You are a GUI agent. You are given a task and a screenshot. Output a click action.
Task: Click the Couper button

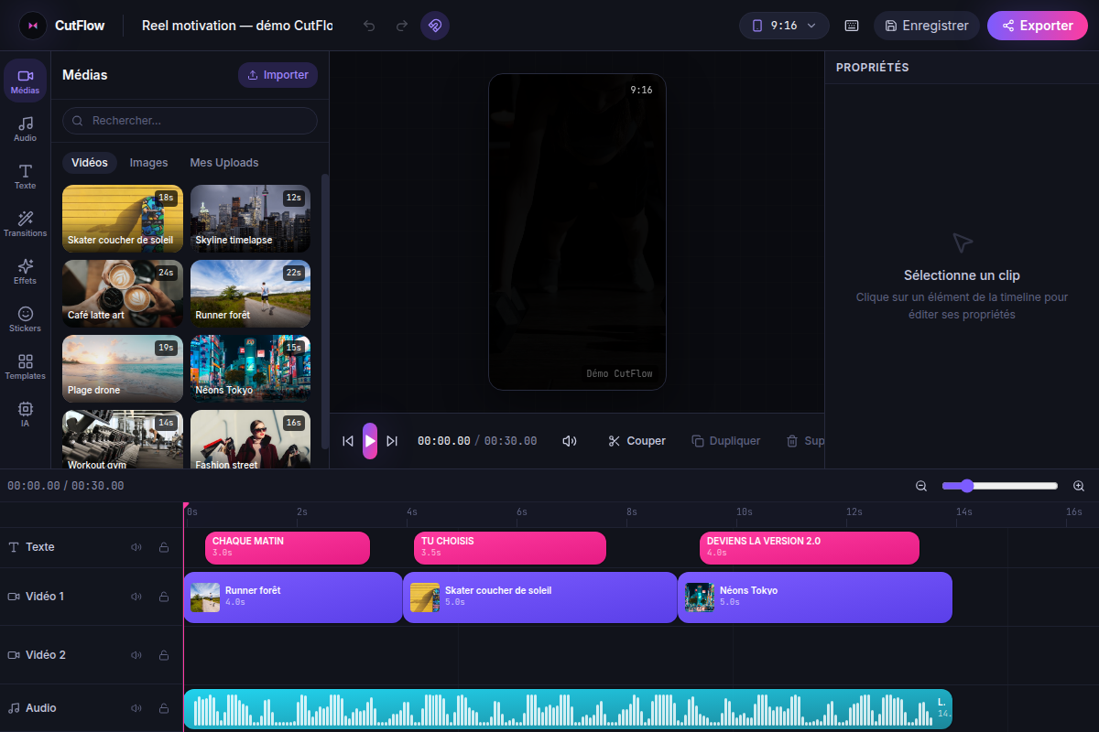(x=637, y=441)
